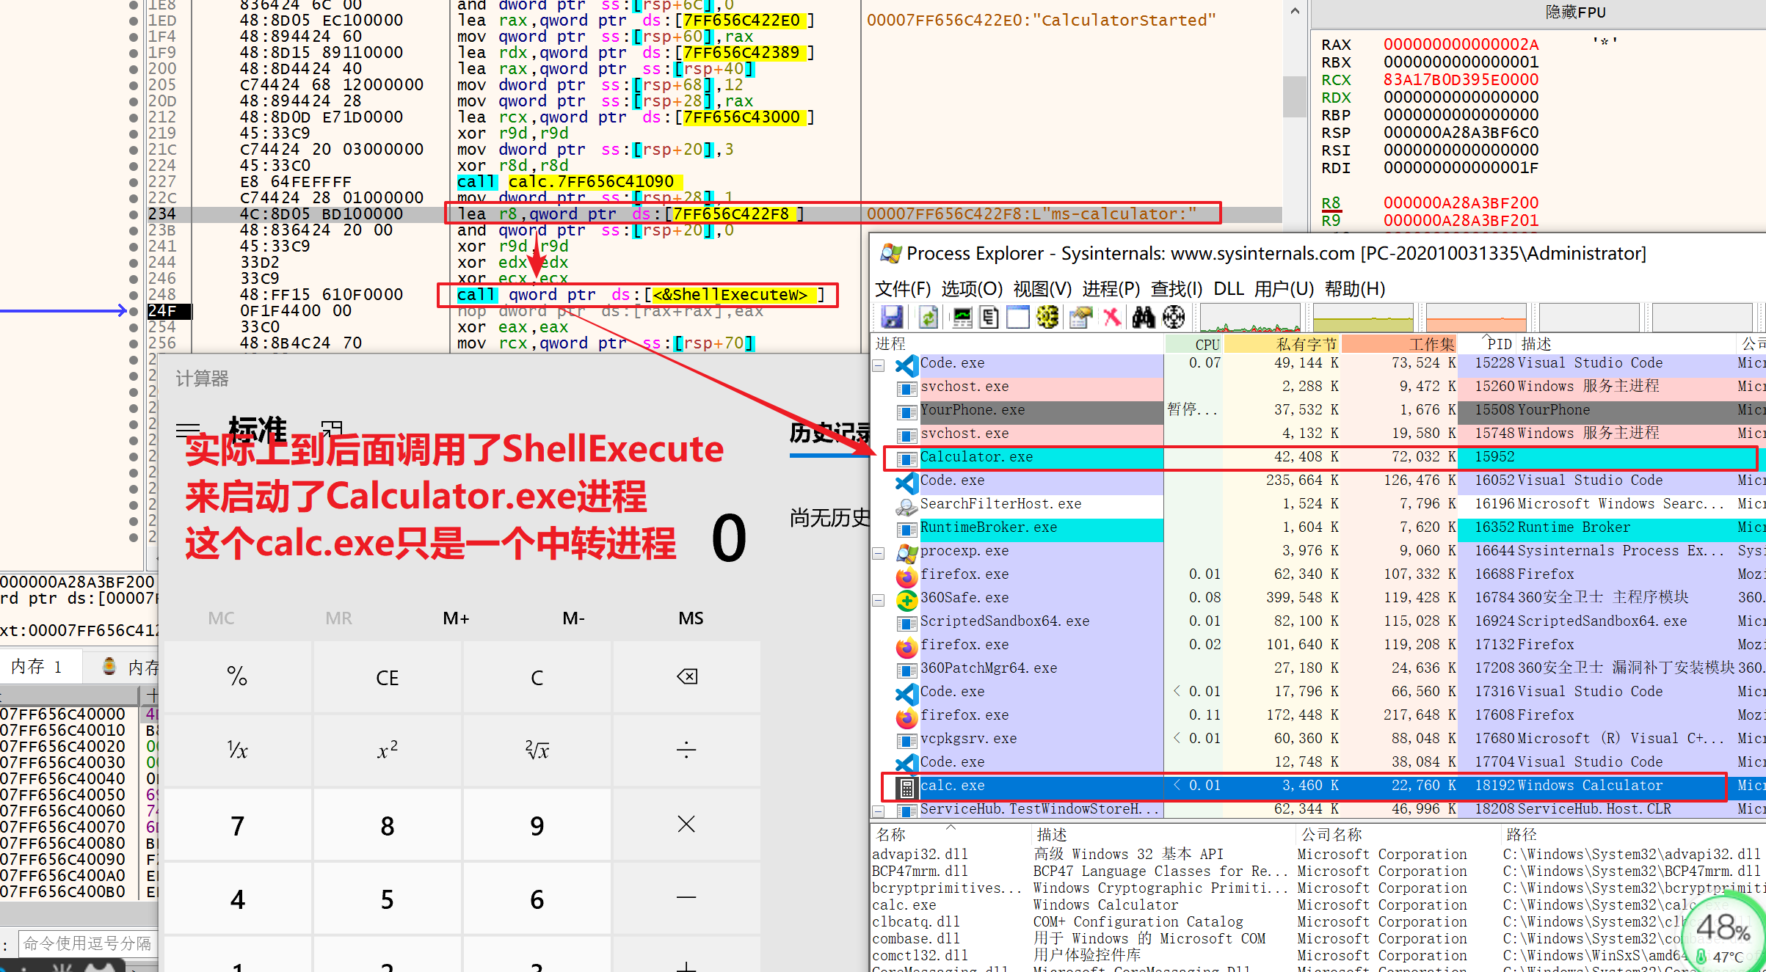Collapse the 360Safe.exe process group
The width and height of the screenshot is (1766, 972).
click(x=878, y=600)
